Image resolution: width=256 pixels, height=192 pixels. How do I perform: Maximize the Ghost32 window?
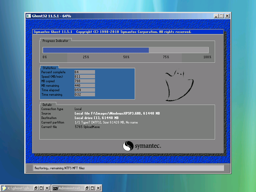pyautogui.click(x=221, y=16)
